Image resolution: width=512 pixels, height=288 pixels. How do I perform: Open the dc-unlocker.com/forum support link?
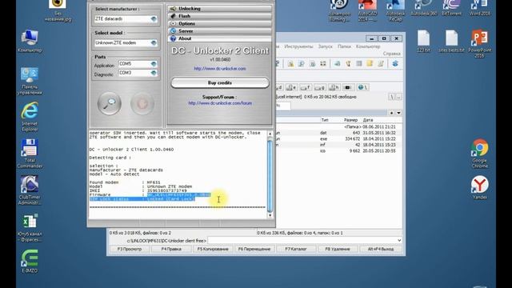[220, 103]
